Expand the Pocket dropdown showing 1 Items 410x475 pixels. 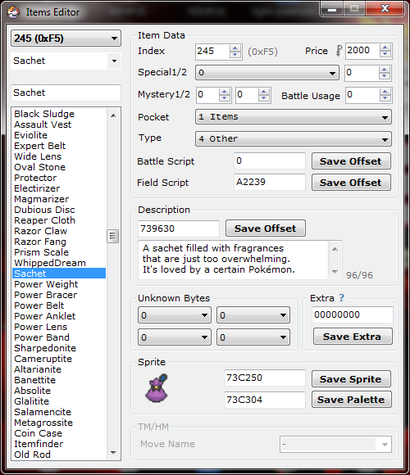(x=294, y=117)
